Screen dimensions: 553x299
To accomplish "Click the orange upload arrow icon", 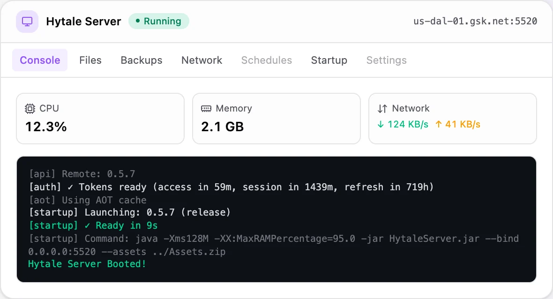I will (x=438, y=124).
